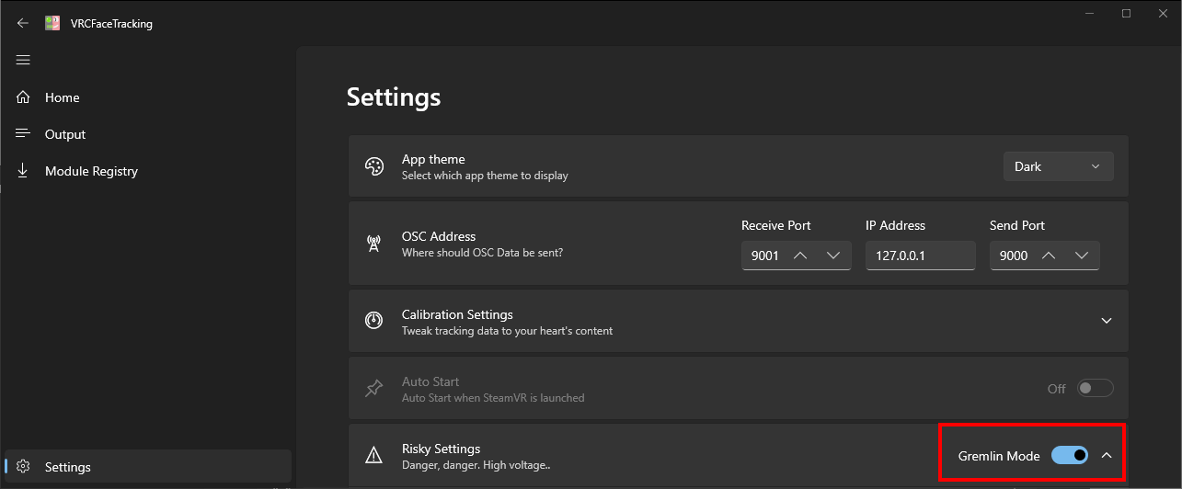Open the Output page
The image size is (1182, 489).
pos(64,134)
